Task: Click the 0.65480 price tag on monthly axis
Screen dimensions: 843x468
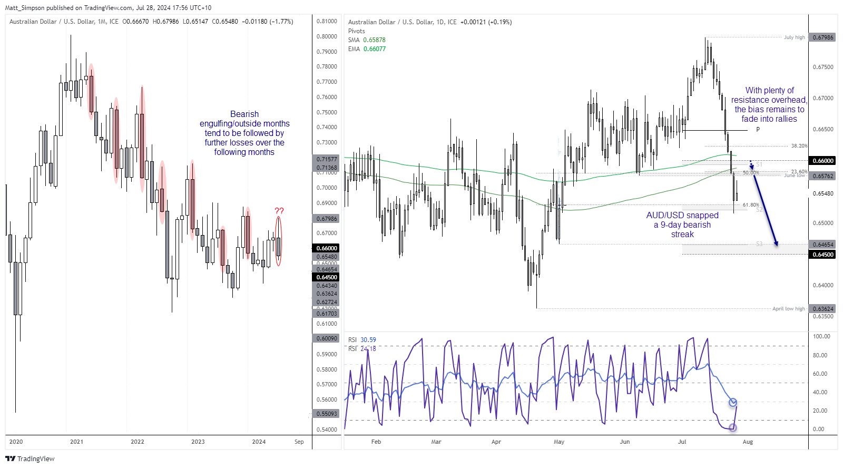Action: coord(327,257)
